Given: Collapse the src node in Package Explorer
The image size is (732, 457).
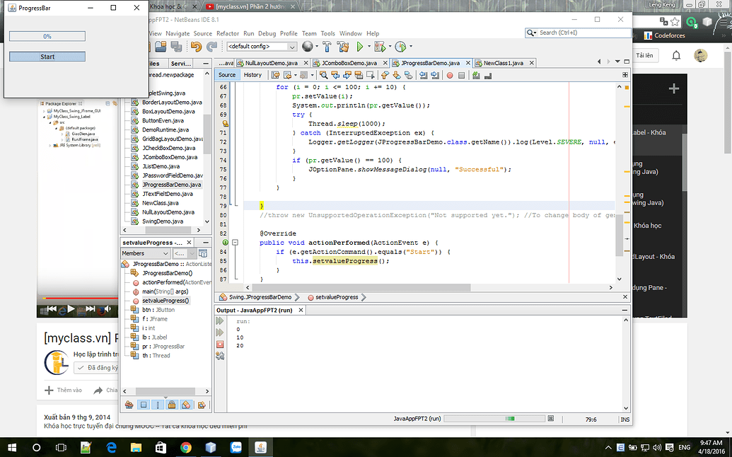Looking at the screenshot, I should (x=50, y=122).
